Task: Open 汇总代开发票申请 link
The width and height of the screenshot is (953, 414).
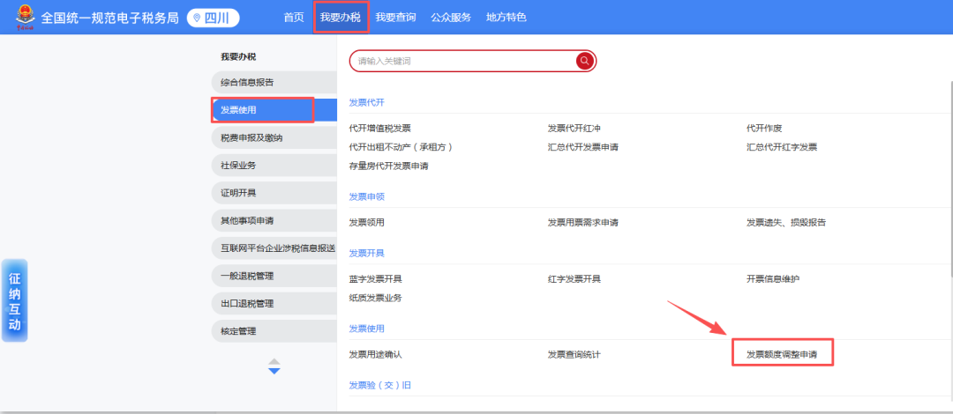Action: pos(583,147)
